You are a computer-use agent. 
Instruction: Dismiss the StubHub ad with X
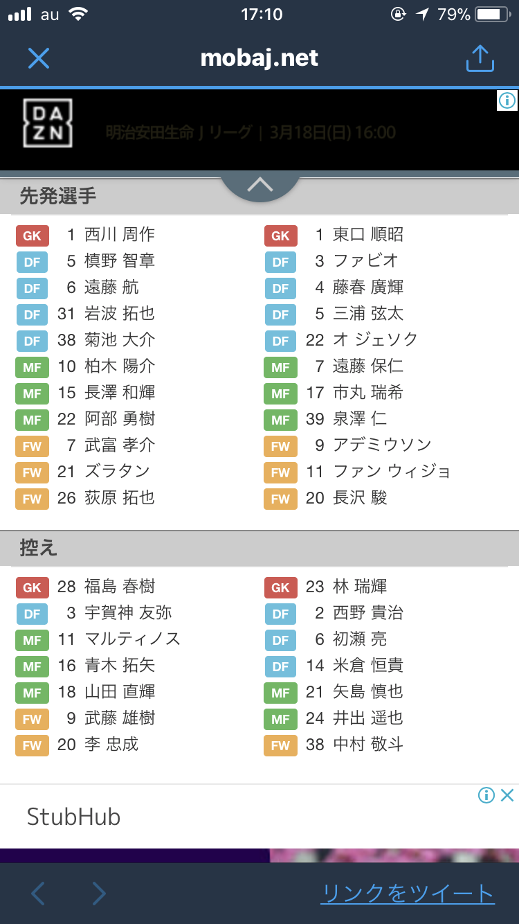coord(507,794)
